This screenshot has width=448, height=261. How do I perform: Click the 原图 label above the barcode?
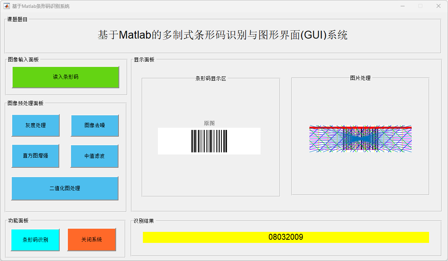pos(209,123)
